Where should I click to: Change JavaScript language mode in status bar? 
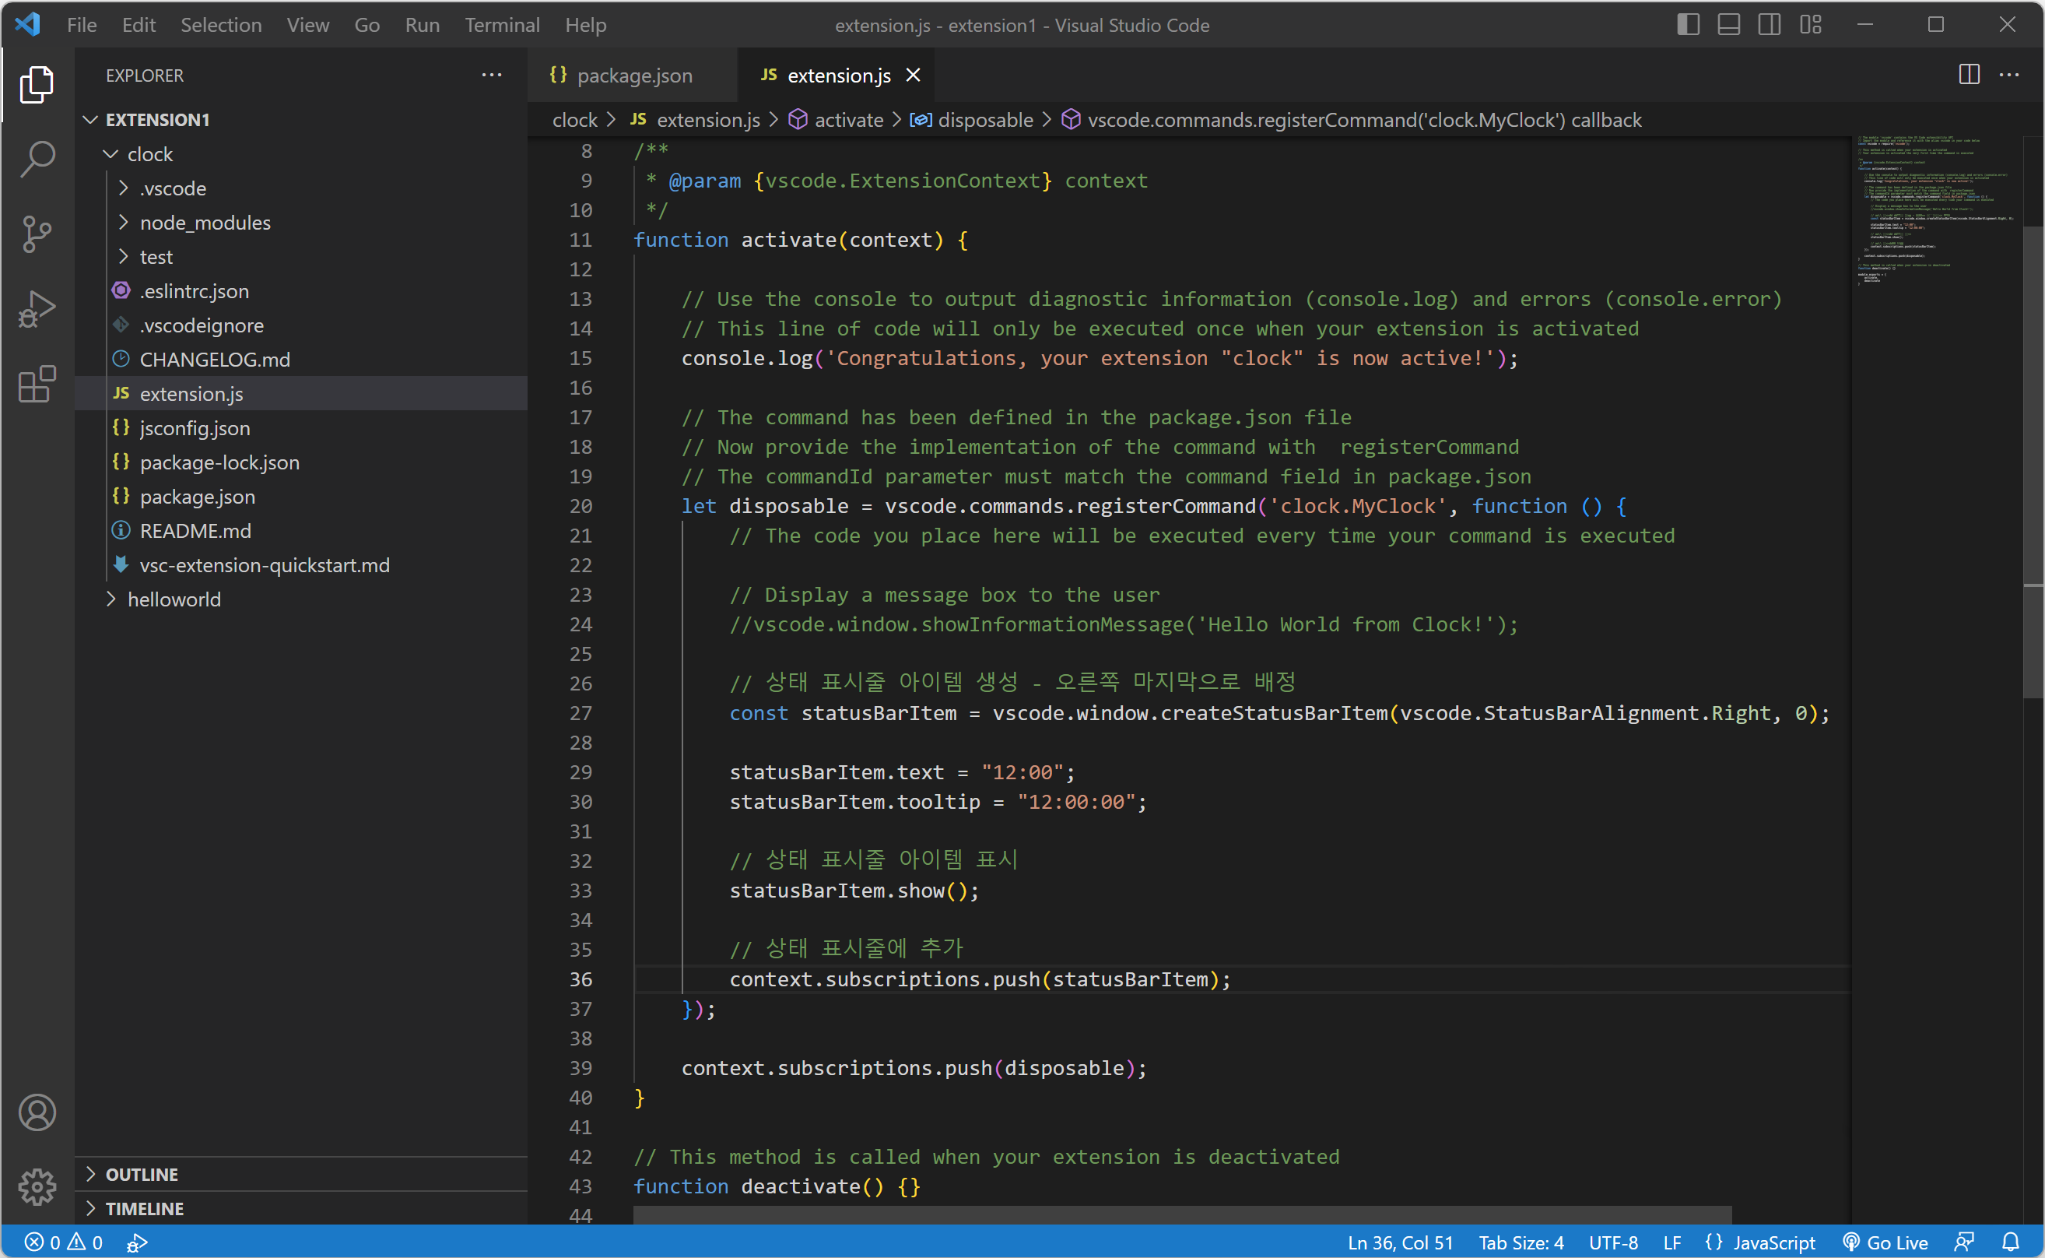tap(1773, 1242)
